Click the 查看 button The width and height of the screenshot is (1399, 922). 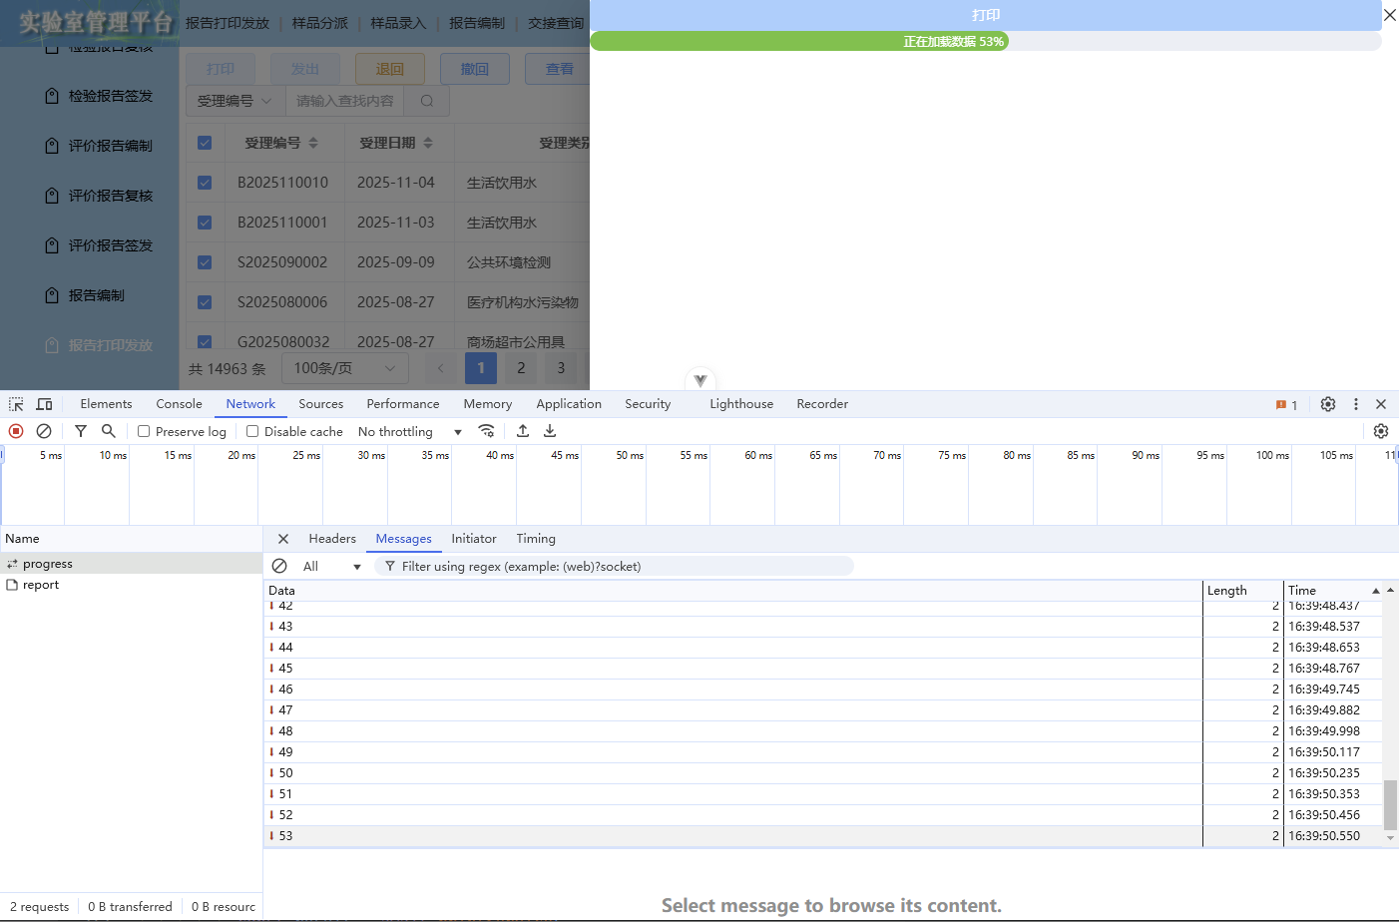559,68
